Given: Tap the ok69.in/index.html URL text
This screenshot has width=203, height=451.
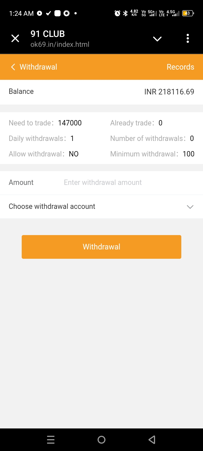Looking at the screenshot, I should point(60,44).
